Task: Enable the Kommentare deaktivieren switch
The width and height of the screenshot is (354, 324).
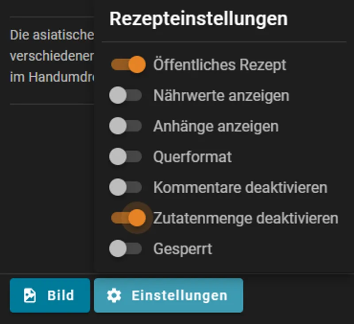Action: [x=126, y=187]
